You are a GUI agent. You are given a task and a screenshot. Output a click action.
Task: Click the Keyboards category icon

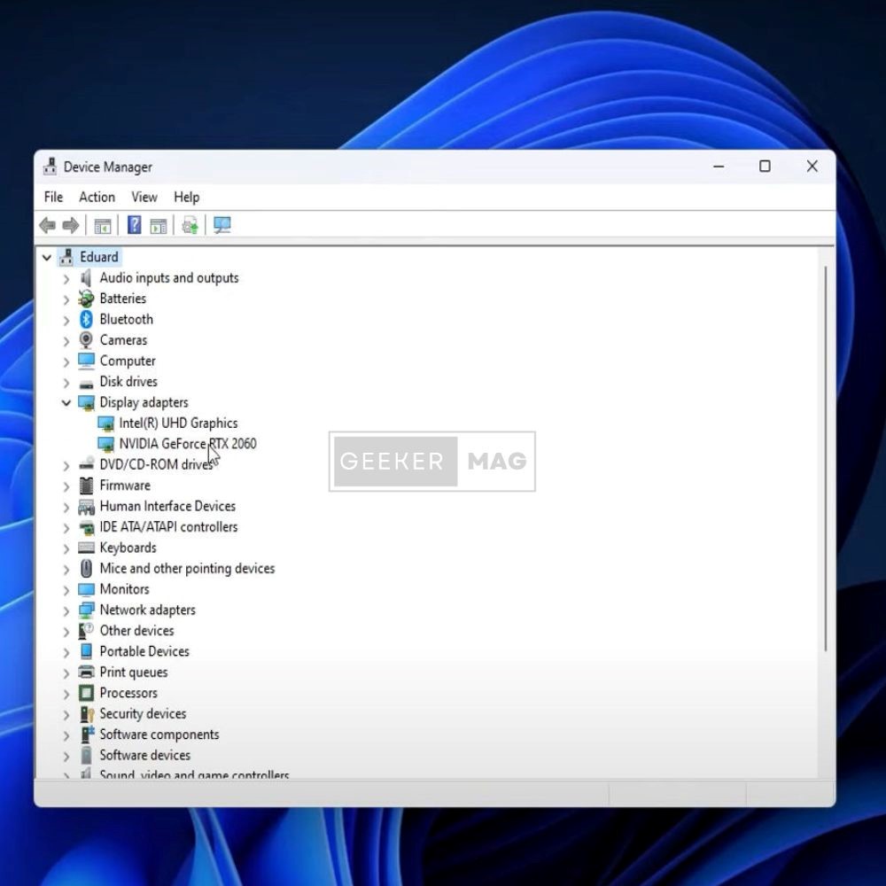[x=86, y=548]
